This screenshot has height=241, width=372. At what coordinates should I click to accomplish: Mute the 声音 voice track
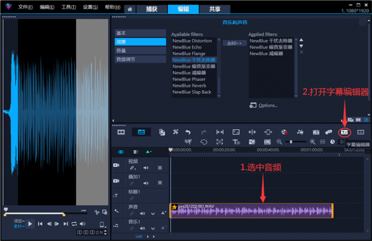coord(143,213)
